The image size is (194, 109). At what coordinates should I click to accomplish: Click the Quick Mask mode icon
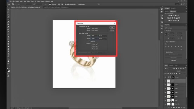(8, 74)
